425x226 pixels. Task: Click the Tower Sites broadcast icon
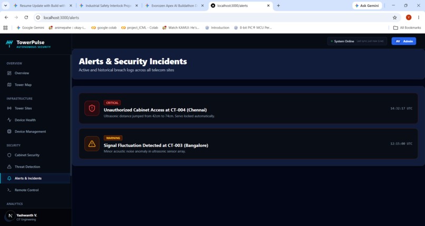click(x=9, y=108)
